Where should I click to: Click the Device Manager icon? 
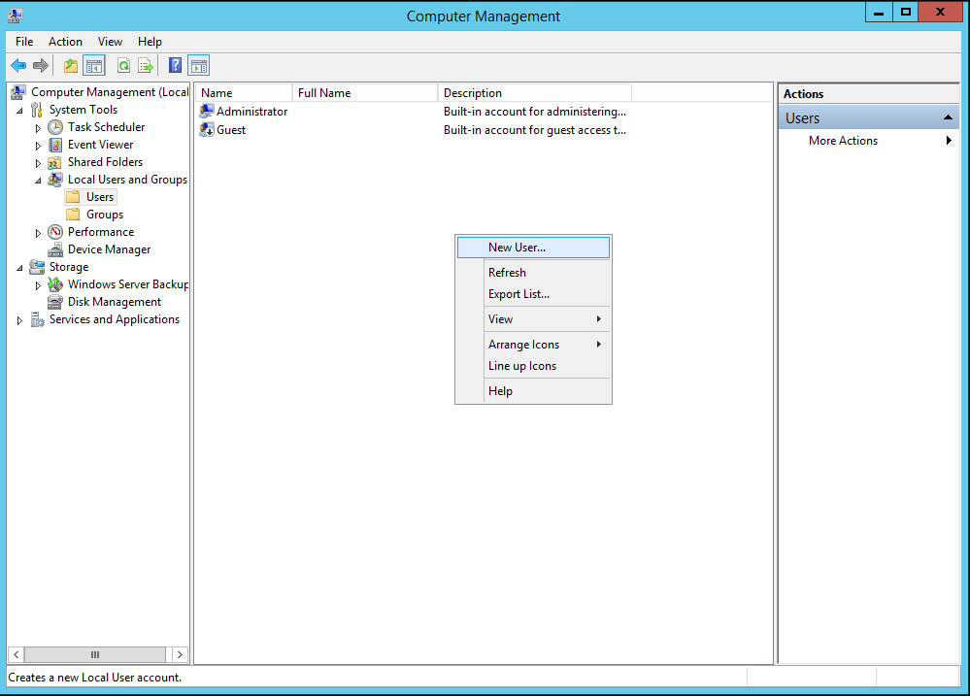pos(55,249)
